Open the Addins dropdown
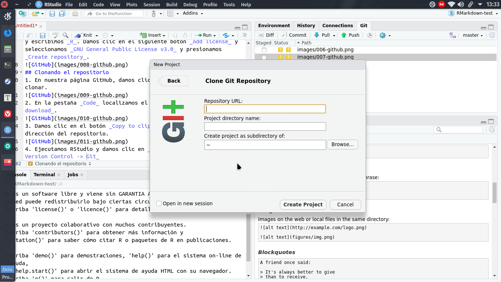Viewport: 501px width, 282px height. pos(193,13)
